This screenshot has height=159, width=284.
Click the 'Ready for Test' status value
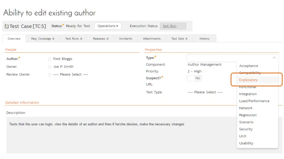[x=78, y=26]
